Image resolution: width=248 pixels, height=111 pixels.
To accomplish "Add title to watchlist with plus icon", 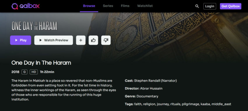I will coord(81,40).
